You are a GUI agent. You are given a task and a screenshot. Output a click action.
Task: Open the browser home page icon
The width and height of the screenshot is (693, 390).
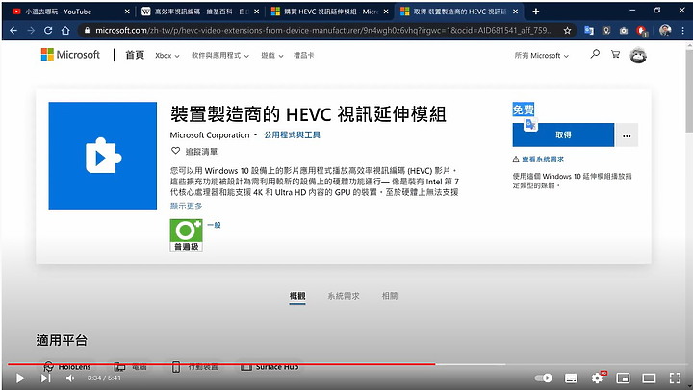[x=65, y=31]
